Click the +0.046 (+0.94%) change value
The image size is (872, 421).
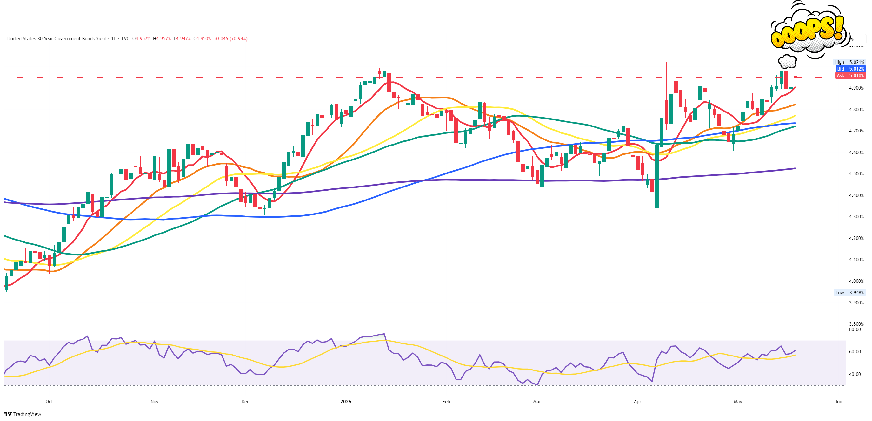(230, 39)
